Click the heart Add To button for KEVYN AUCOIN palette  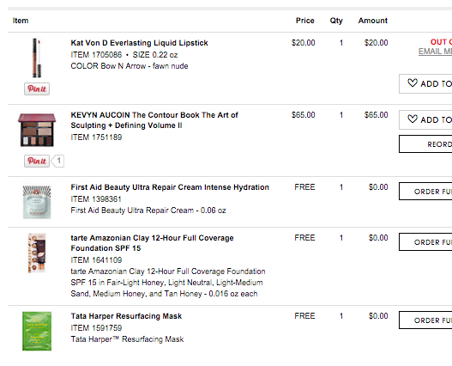click(x=425, y=119)
